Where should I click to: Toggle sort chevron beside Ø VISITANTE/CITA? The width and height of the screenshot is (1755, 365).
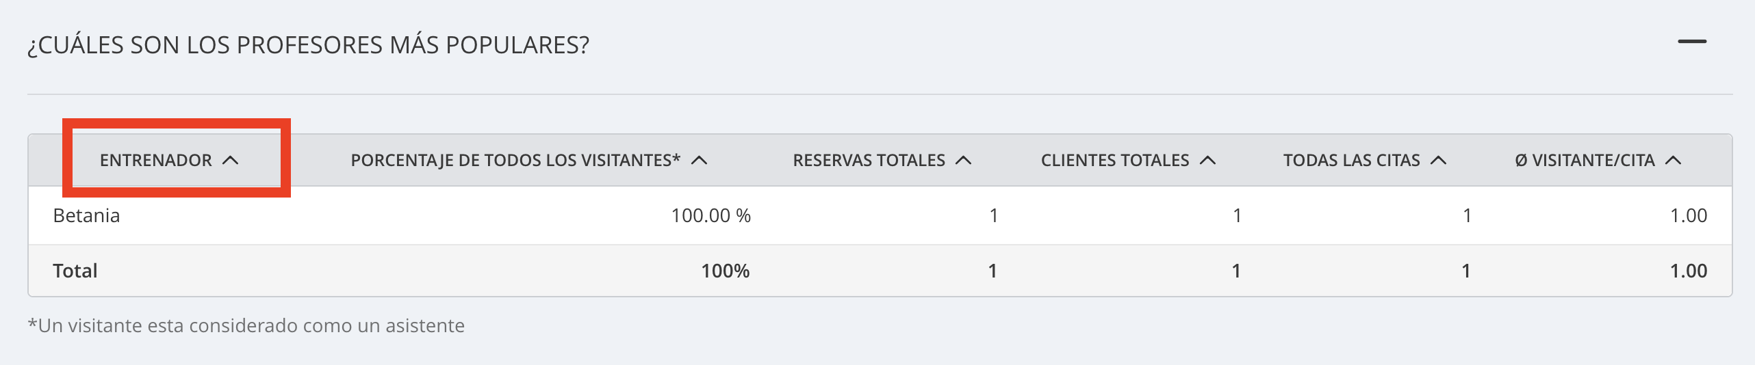pos(1673,160)
